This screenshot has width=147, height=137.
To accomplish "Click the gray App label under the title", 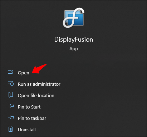I will click(74, 49).
